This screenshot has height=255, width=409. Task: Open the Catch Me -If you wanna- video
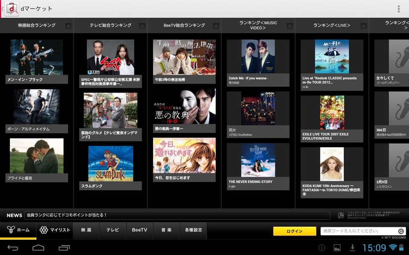(258, 56)
